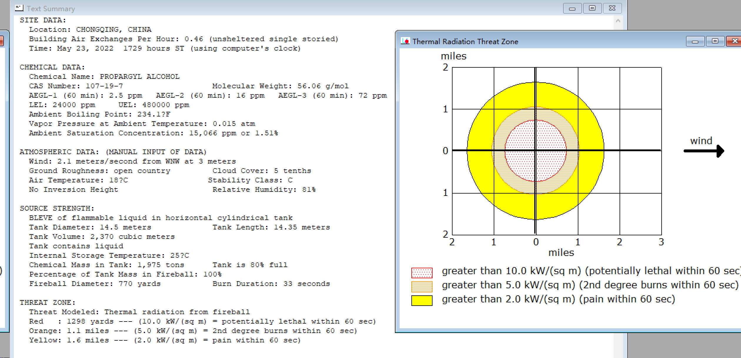741x358 pixels.
Task: Click the red 10.0 kW legend swatch
Action: [x=422, y=273]
